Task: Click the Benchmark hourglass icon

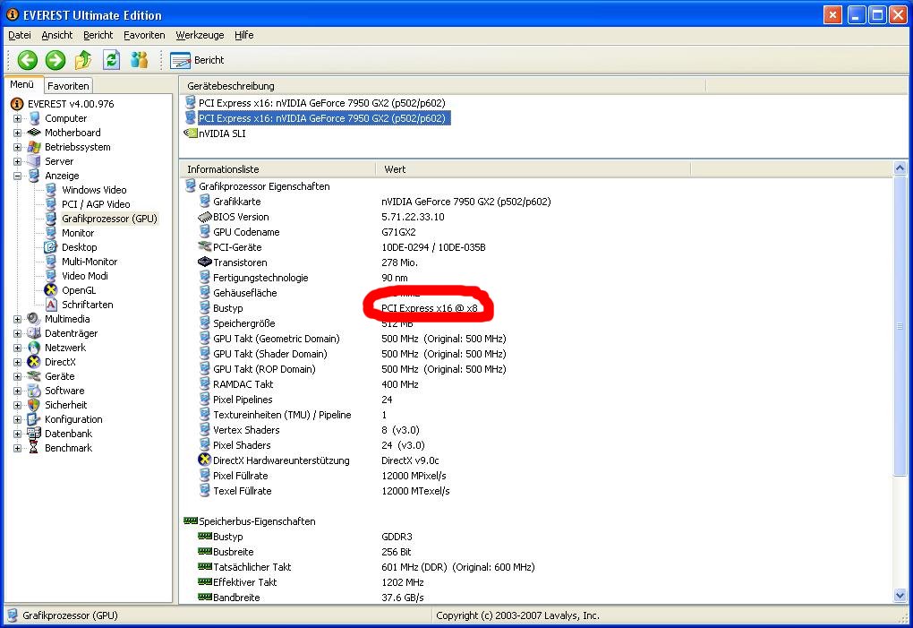Action: tap(34, 448)
